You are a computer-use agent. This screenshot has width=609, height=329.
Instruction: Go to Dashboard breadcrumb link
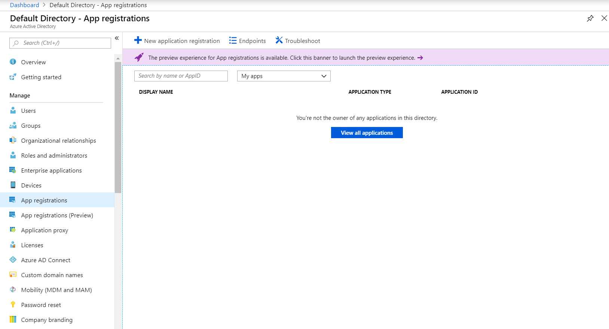[25, 5]
